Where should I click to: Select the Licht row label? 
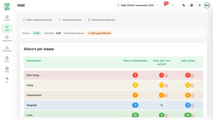point(30,115)
